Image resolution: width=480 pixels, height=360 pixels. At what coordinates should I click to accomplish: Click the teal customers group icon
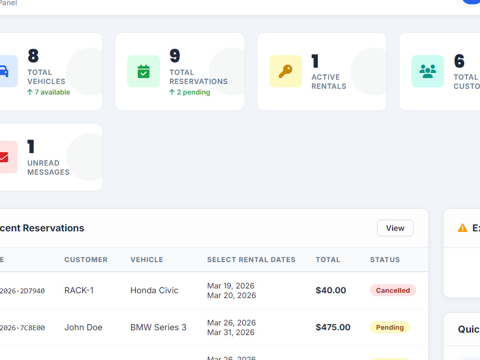point(428,72)
